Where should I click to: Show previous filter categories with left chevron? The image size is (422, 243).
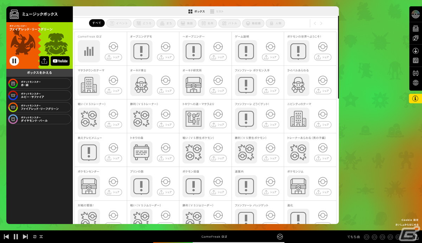coord(315,23)
